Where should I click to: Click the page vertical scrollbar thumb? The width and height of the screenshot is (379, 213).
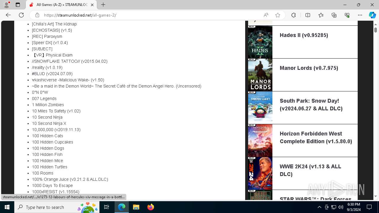point(375,30)
